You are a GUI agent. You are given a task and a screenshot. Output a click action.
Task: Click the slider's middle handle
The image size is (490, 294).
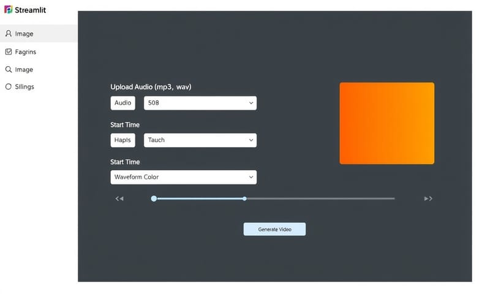[244, 198]
